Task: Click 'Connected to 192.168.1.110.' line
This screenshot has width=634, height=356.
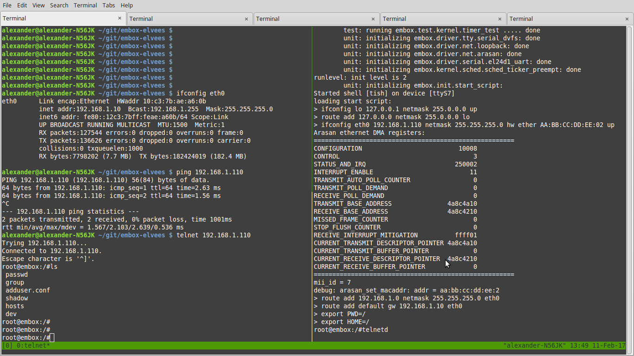Action: [52, 251]
